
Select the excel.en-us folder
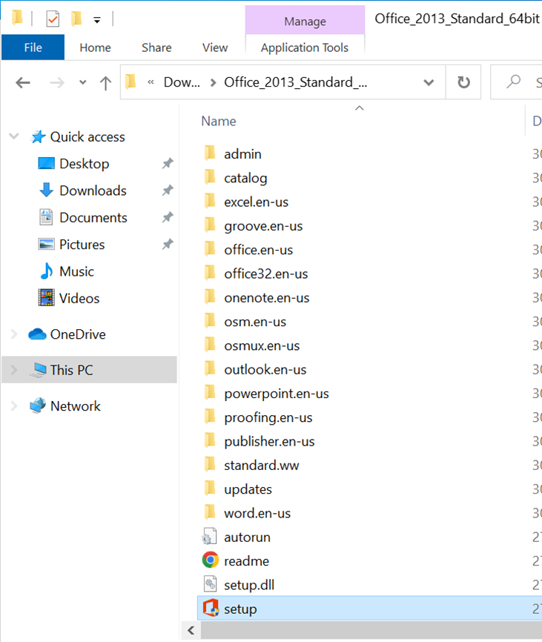(x=256, y=202)
